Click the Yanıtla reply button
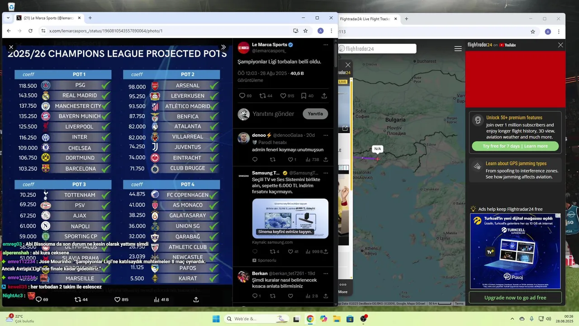Viewport: 579px width, 326px height. pyautogui.click(x=315, y=114)
